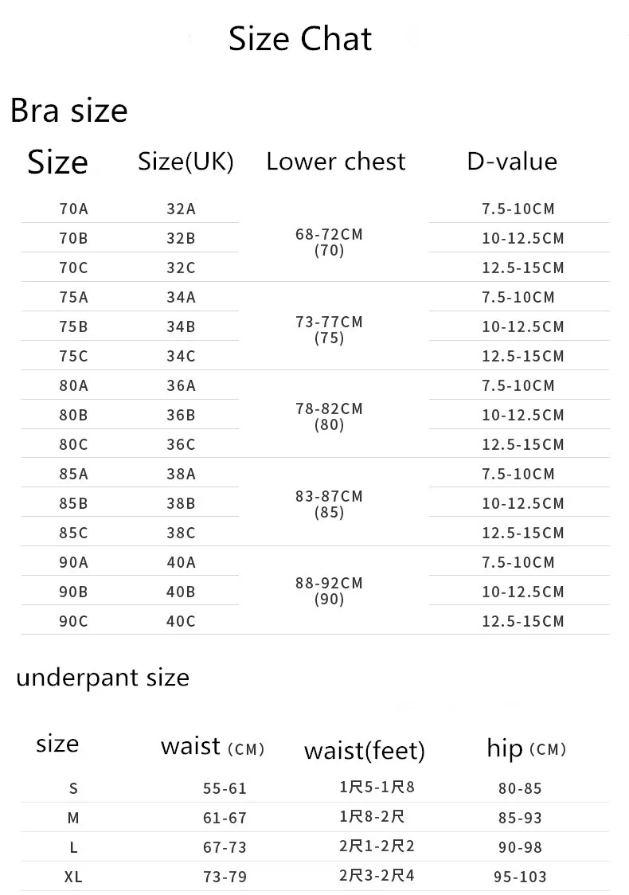Select the 38C UK size cell
Viewport: 629px width, 895px height.
pyautogui.click(x=181, y=533)
